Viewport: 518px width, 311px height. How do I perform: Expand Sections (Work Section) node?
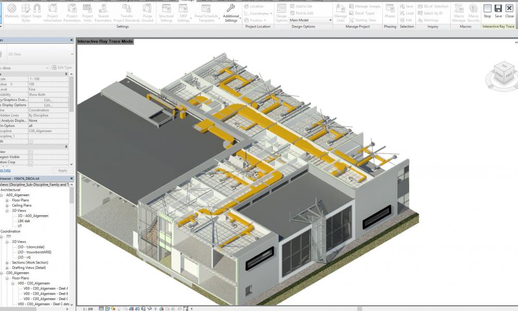[7, 262]
